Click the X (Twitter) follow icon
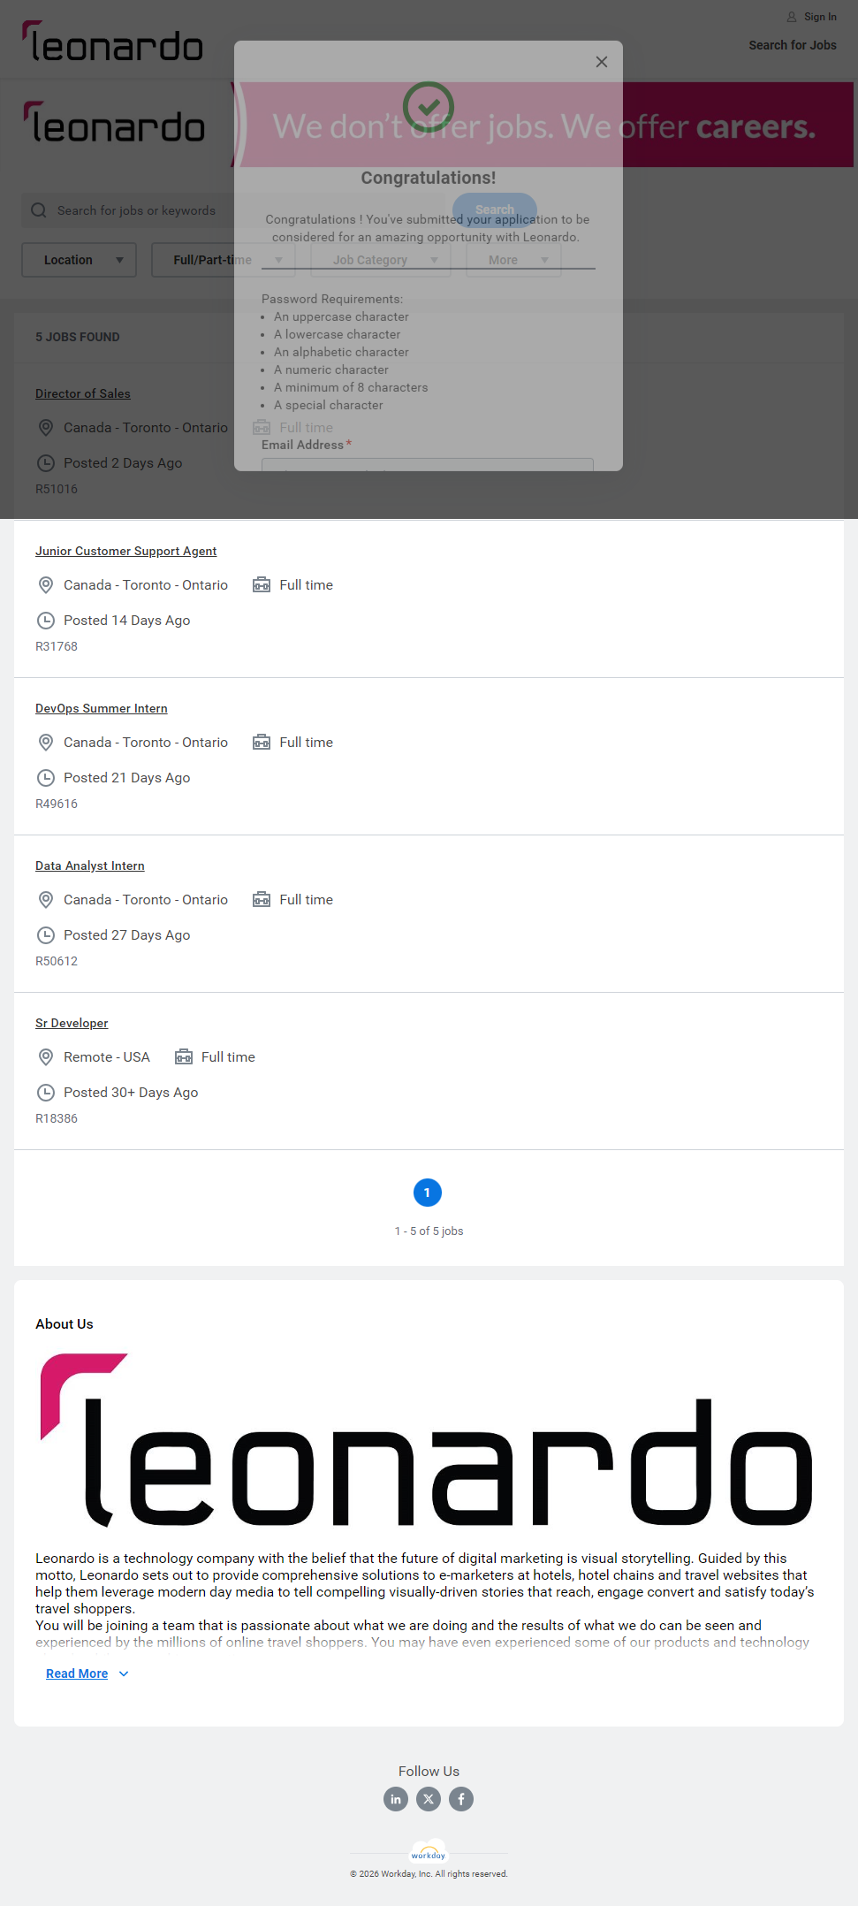Screen dimensions: 858x1906 click(x=429, y=1799)
